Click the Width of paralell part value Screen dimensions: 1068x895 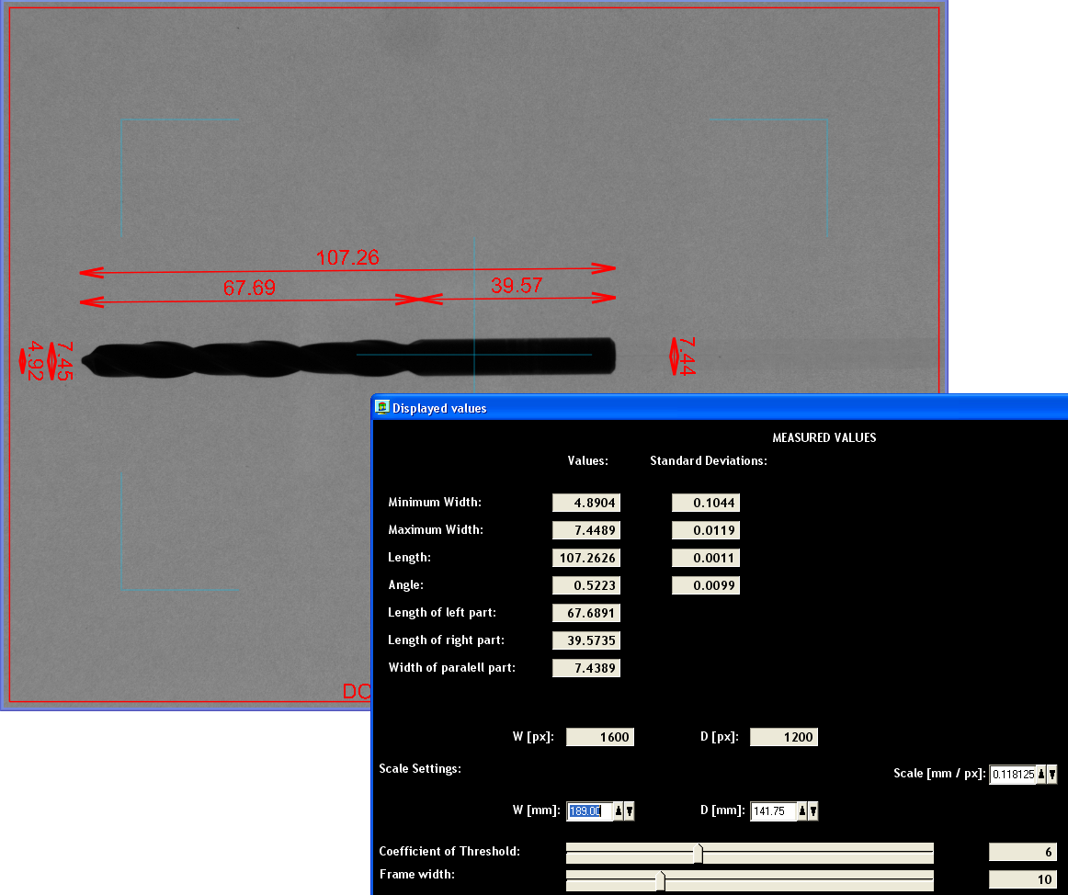[x=586, y=668]
